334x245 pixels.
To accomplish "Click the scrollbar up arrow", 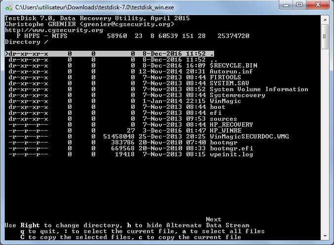I will click(325, 20).
